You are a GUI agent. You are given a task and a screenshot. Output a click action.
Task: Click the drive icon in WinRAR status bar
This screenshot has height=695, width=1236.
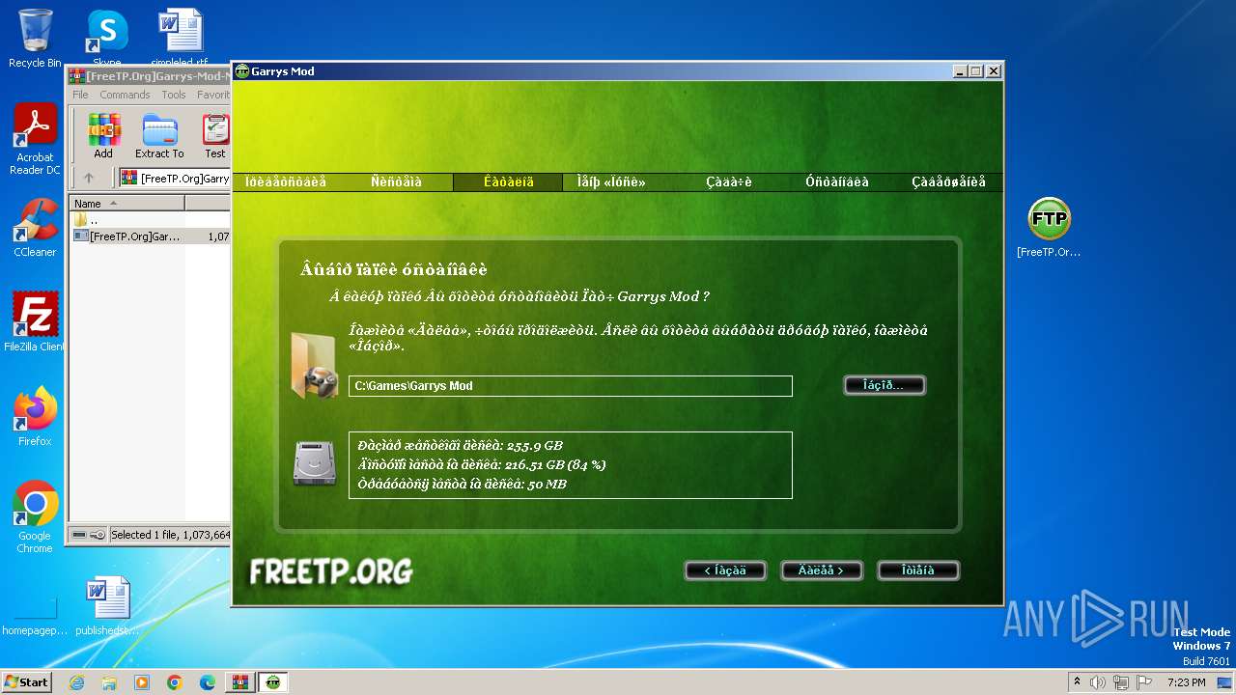(x=80, y=535)
